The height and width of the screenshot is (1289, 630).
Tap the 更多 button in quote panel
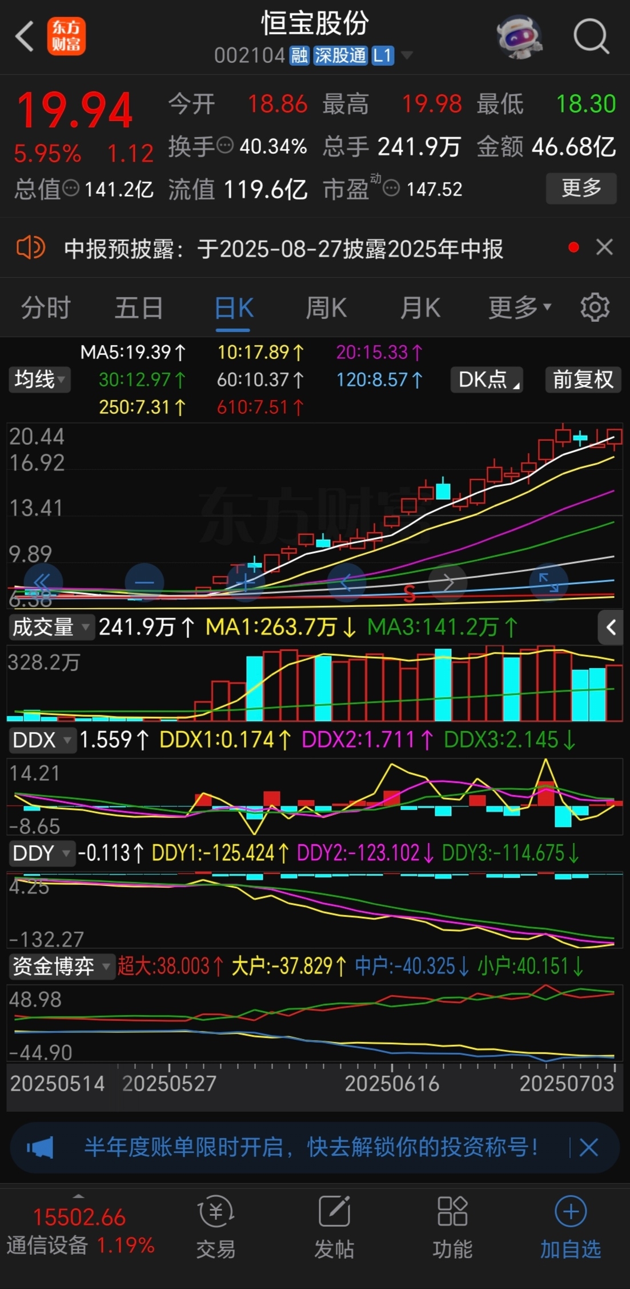[x=581, y=187]
